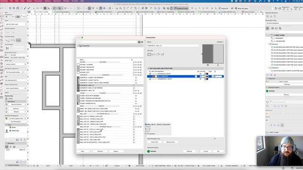Select WALL-INT 03 ACOUSTIC composite row

[x=110, y=143]
